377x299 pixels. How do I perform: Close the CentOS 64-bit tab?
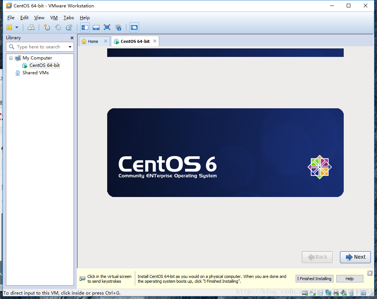click(x=155, y=41)
